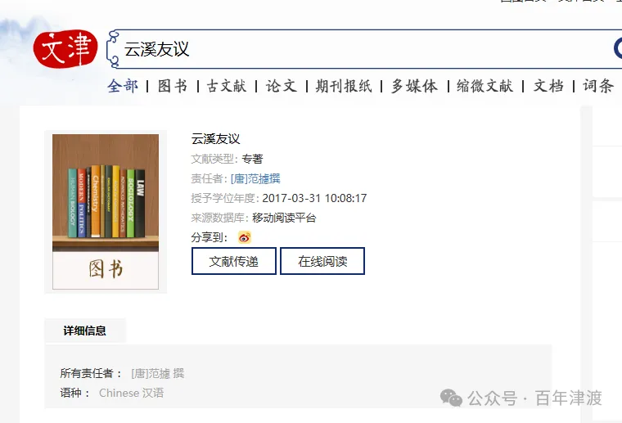Viewport: 622px width, 423px height.
Task: Select the 论文 category tab
Action: (282, 86)
